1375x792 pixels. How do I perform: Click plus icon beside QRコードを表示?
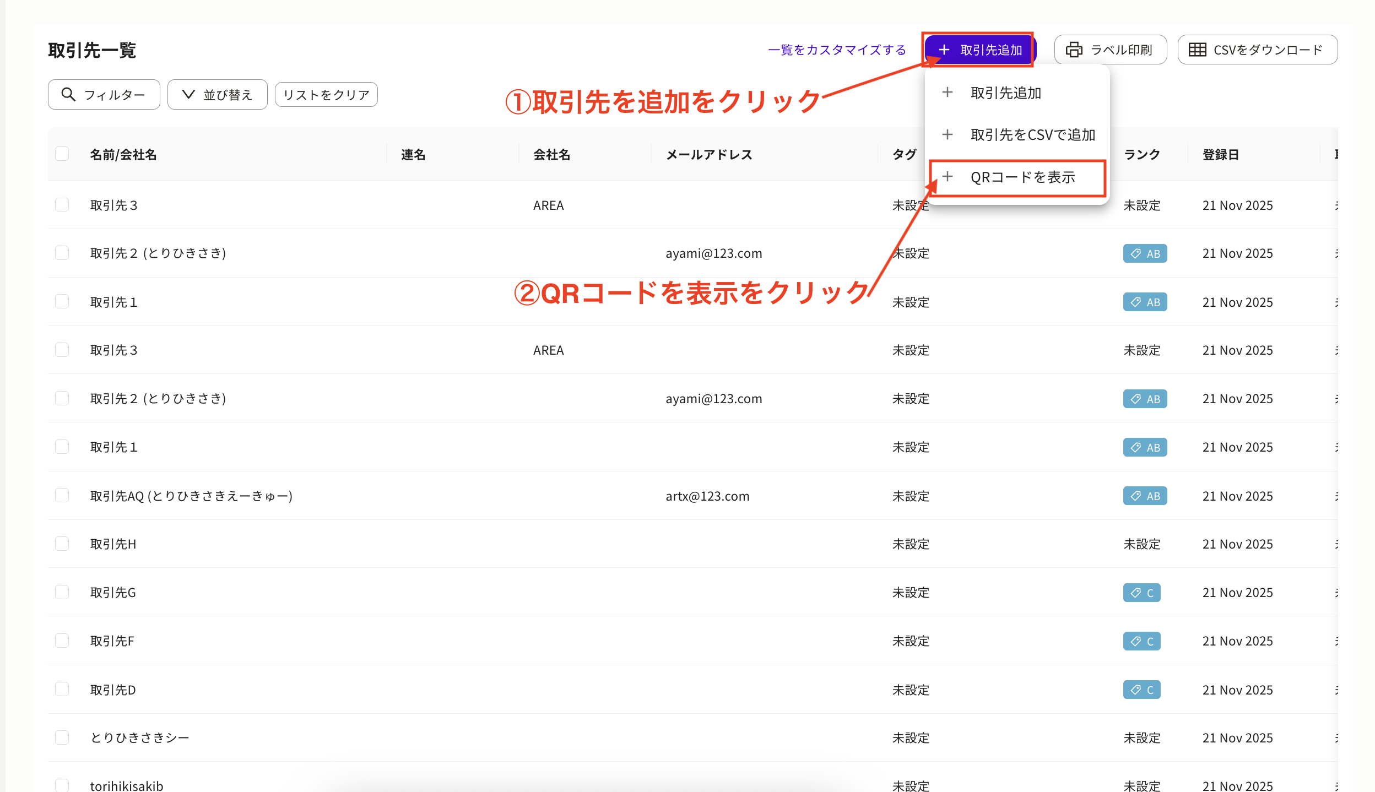point(948,177)
